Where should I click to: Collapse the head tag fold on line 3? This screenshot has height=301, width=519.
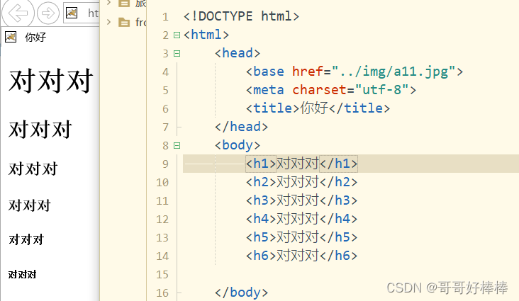pos(177,53)
